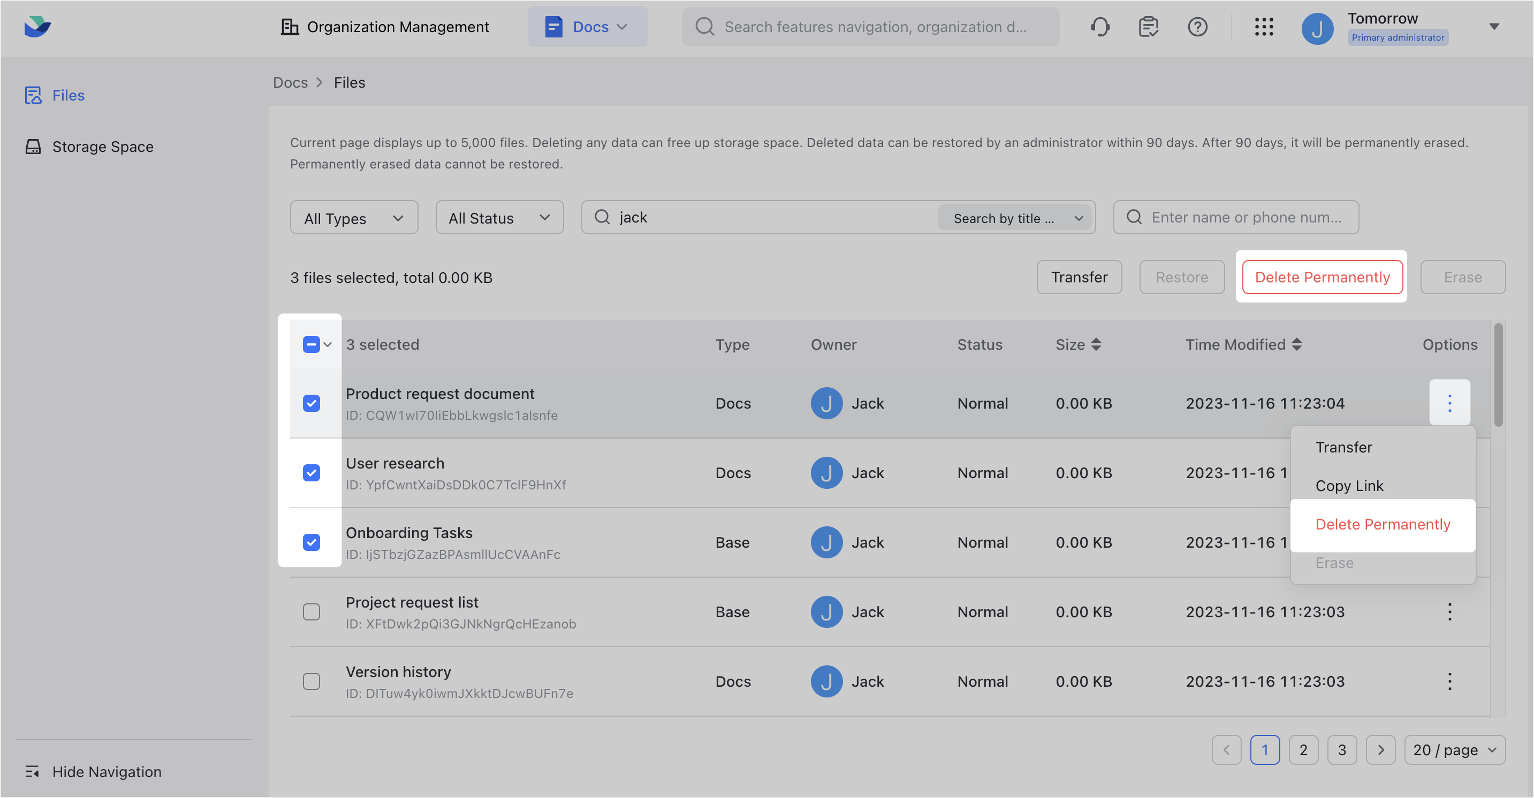Click the Onboarding Tasks title
Screen dimensions: 1534x798
pos(409,533)
